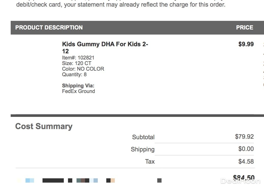The height and width of the screenshot is (187, 264).
Task: Click the Quantity: 8 line
Action: (74, 74)
